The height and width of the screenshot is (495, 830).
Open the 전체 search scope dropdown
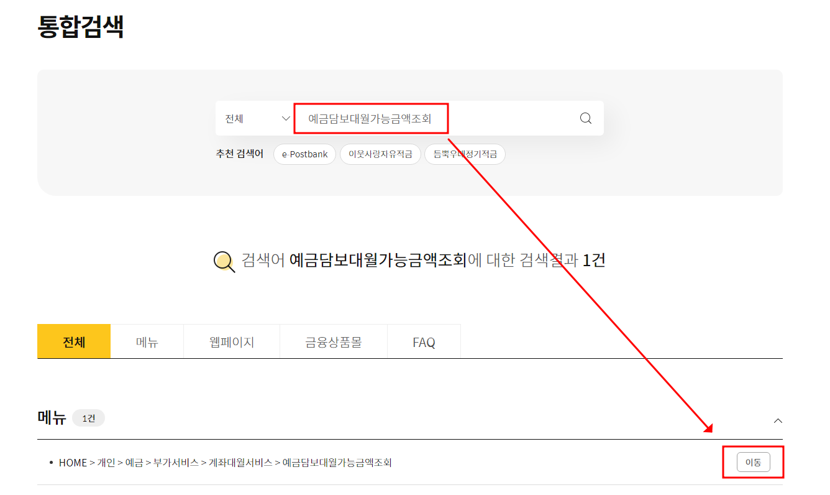point(255,118)
